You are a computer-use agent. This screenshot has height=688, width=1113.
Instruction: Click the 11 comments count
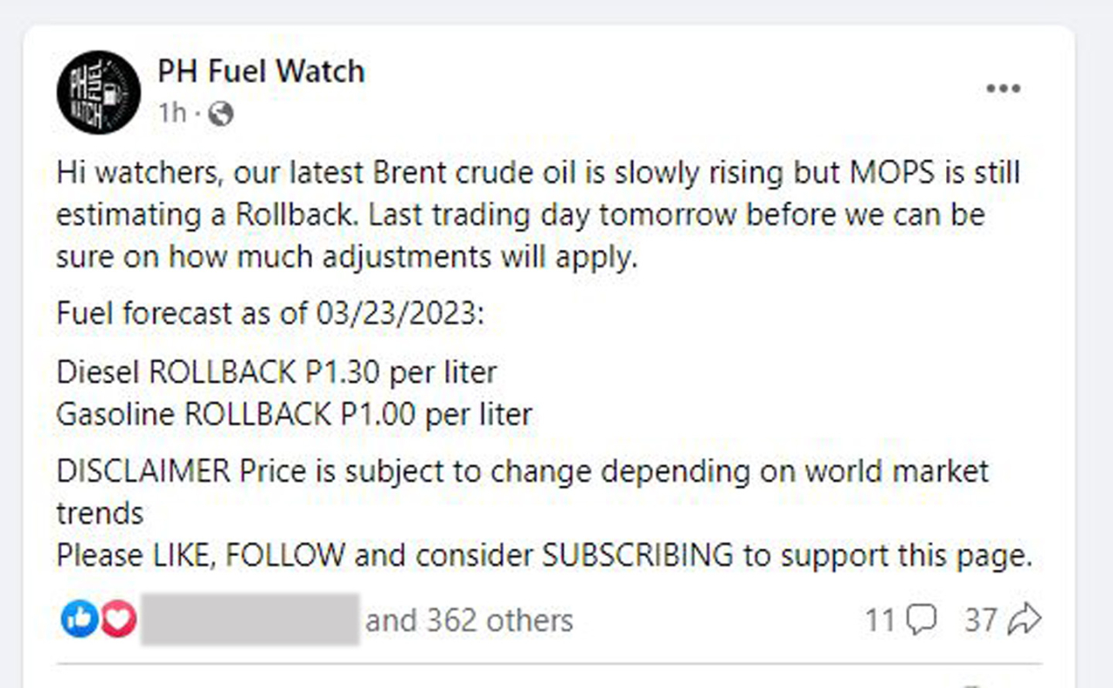click(x=879, y=620)
